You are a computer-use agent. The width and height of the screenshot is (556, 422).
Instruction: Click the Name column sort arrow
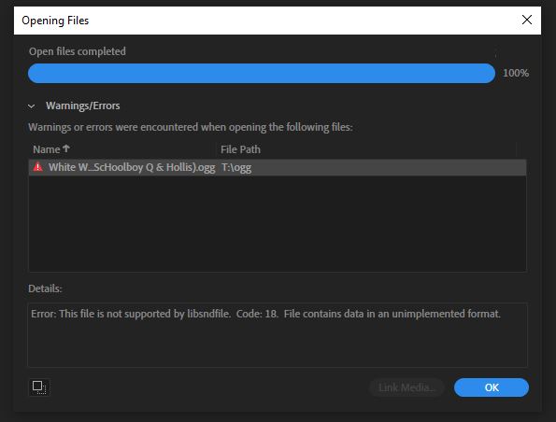pyautogui.click(x=66, y=148)
